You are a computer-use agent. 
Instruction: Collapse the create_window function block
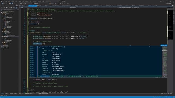[x=29, y=33]
